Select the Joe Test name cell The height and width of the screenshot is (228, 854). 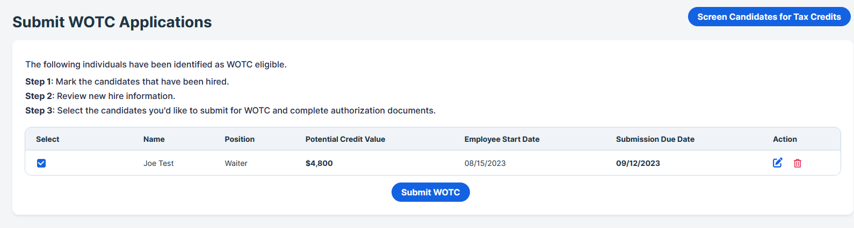158,163
